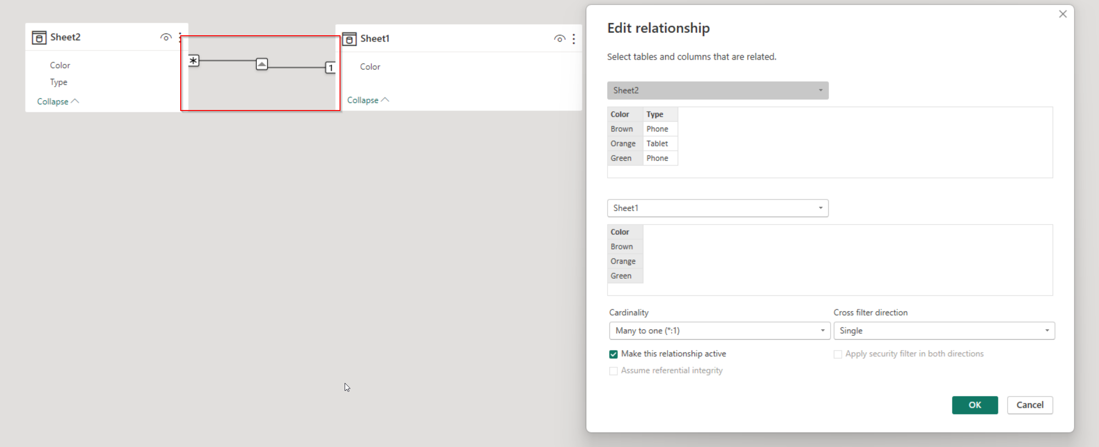Select Color column header in Sheet1 preview
This screenshot has height=447, width=1099.
(x=625, y=232)
